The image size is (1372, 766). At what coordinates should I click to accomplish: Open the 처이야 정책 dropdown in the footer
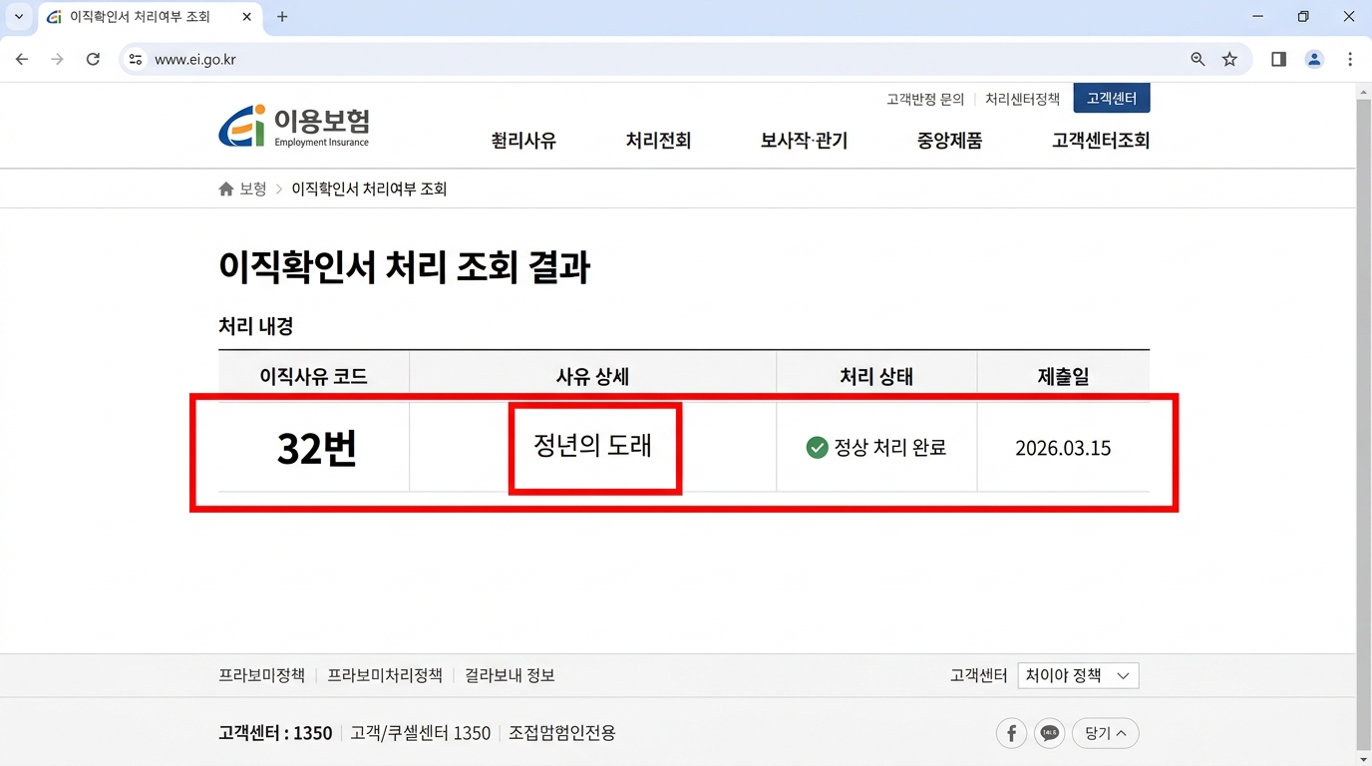[1078, 675]
